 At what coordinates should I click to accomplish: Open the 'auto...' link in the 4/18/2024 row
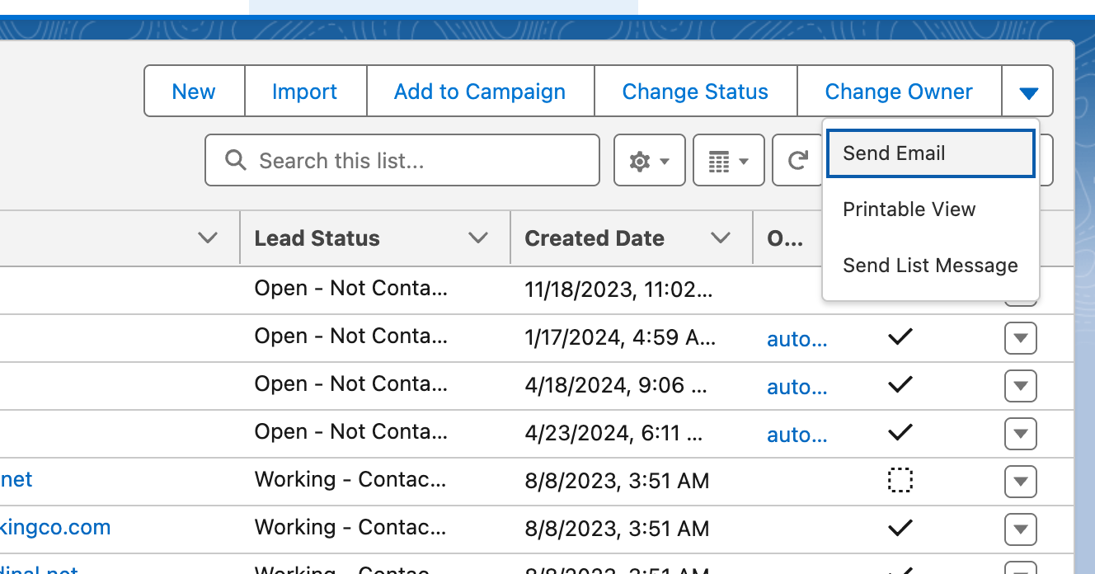[x=797, y=386]
